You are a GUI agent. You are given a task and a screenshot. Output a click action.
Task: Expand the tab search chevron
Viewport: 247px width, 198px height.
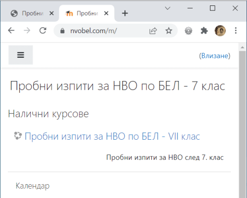(167, 8)
